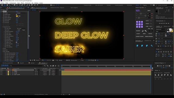Jump to last frame in Preview panel
The width and height of the screenshot is (174, 98).
(x=169, y=23)
